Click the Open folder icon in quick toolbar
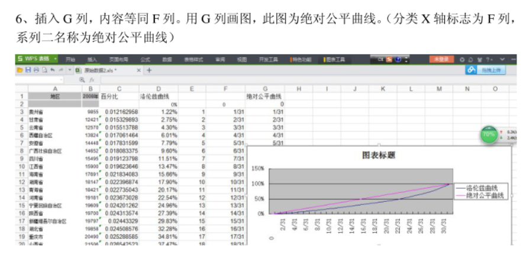The width and height of the screenshot is (526, 255). [x=20, y=70]
